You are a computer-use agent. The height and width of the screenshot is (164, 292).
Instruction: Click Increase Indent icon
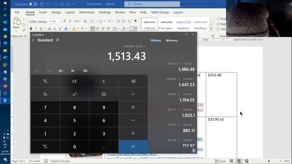pyautogui.click(x=123, y=21)
